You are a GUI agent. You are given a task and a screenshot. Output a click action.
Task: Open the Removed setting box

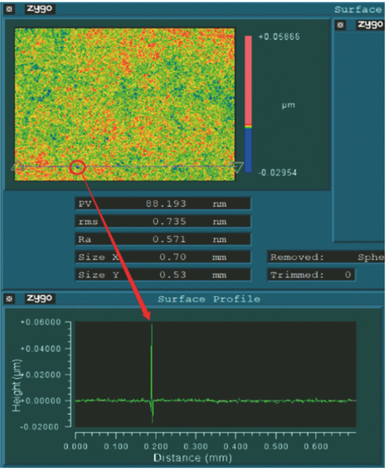pyautogui.click(x=326, y=257)
